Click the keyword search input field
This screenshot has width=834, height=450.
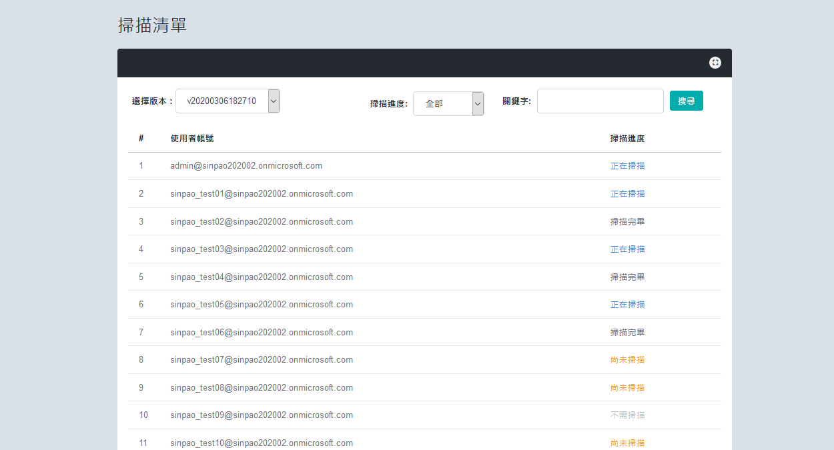tap(600, 101)
